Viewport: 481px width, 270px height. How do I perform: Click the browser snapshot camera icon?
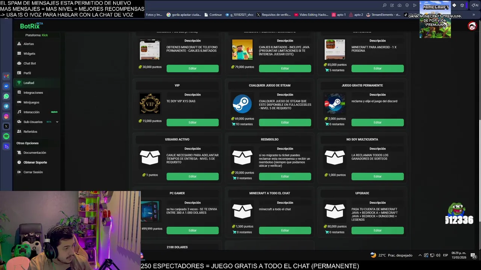[399, 5]
